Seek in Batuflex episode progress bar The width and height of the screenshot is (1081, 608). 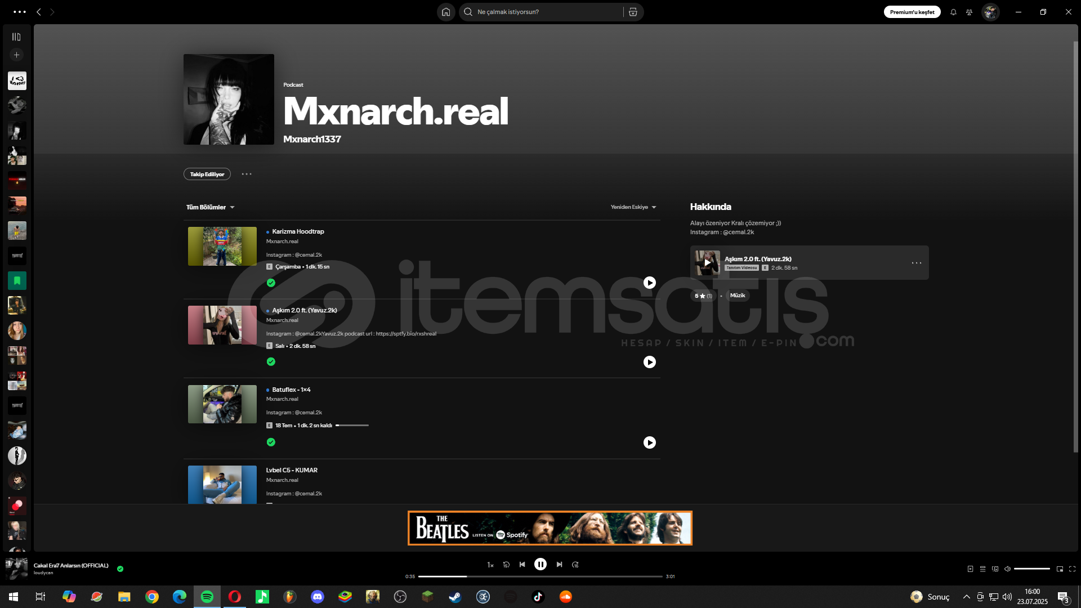pyautogui.click(x=352, y=425)
